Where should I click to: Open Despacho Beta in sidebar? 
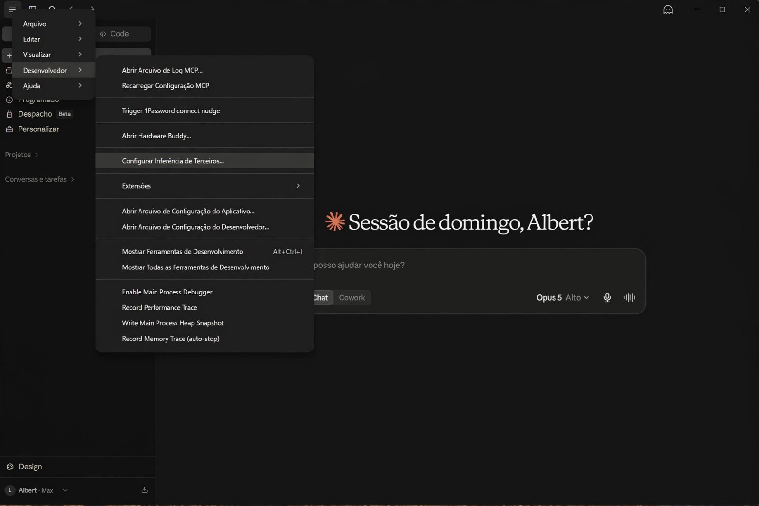[x=45, y=114]
